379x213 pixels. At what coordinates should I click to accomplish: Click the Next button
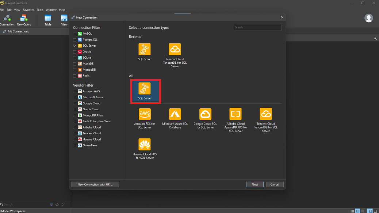(254, 184)
